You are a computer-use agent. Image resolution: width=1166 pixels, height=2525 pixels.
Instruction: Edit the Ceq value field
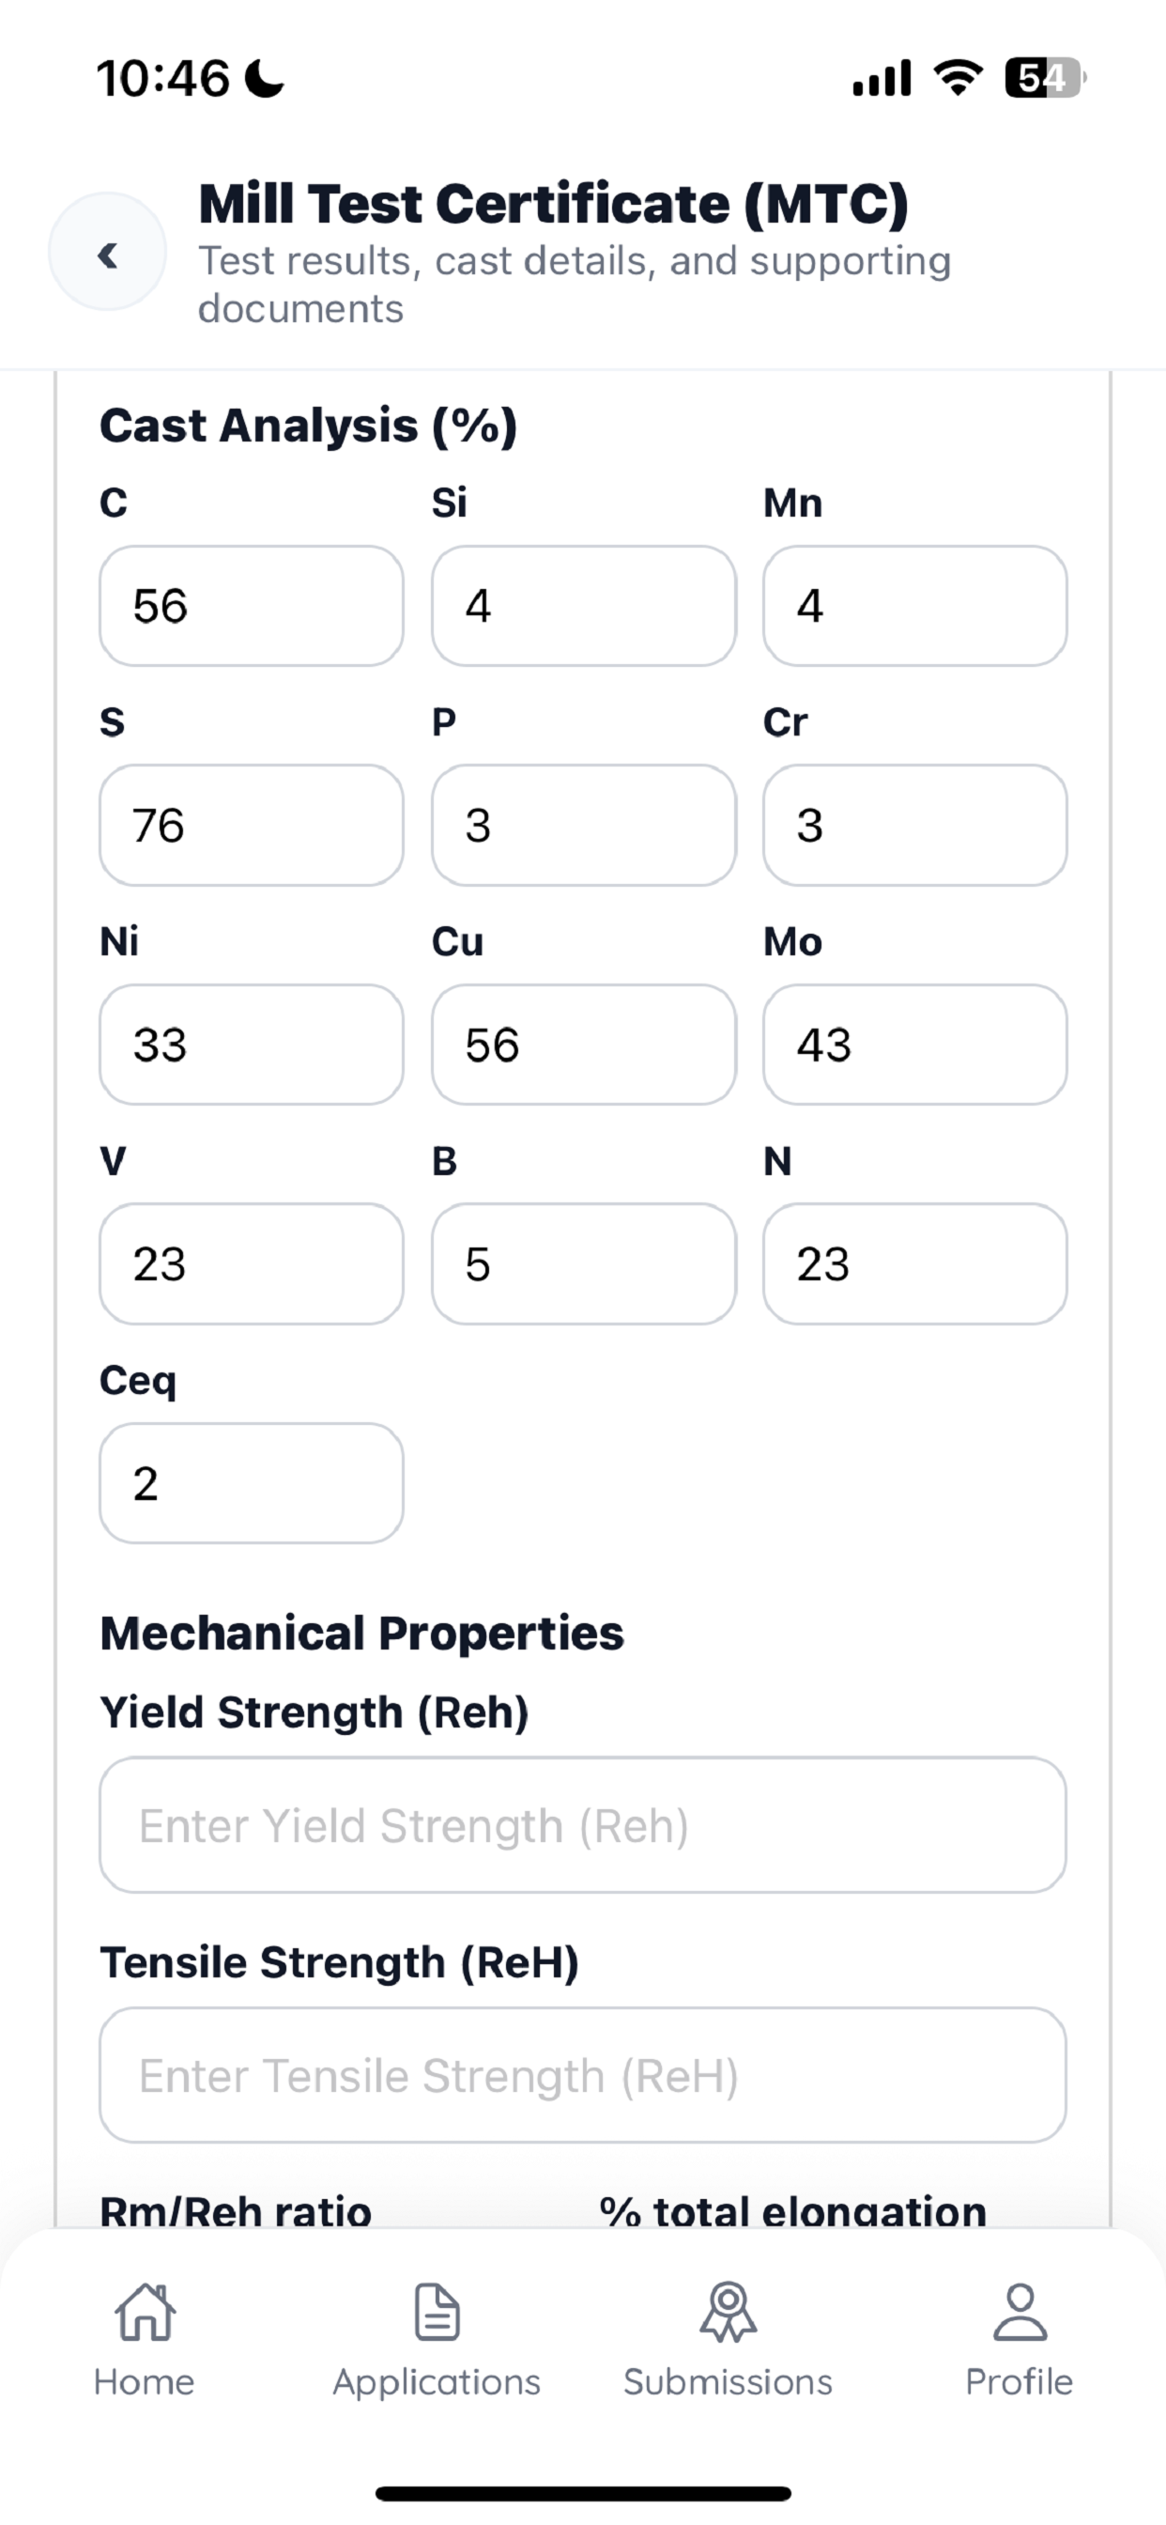click(252, 1484)
